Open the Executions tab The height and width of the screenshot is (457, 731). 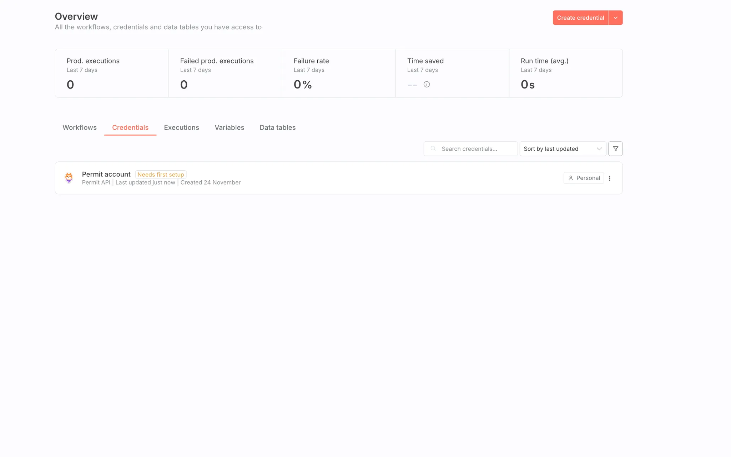181,127
